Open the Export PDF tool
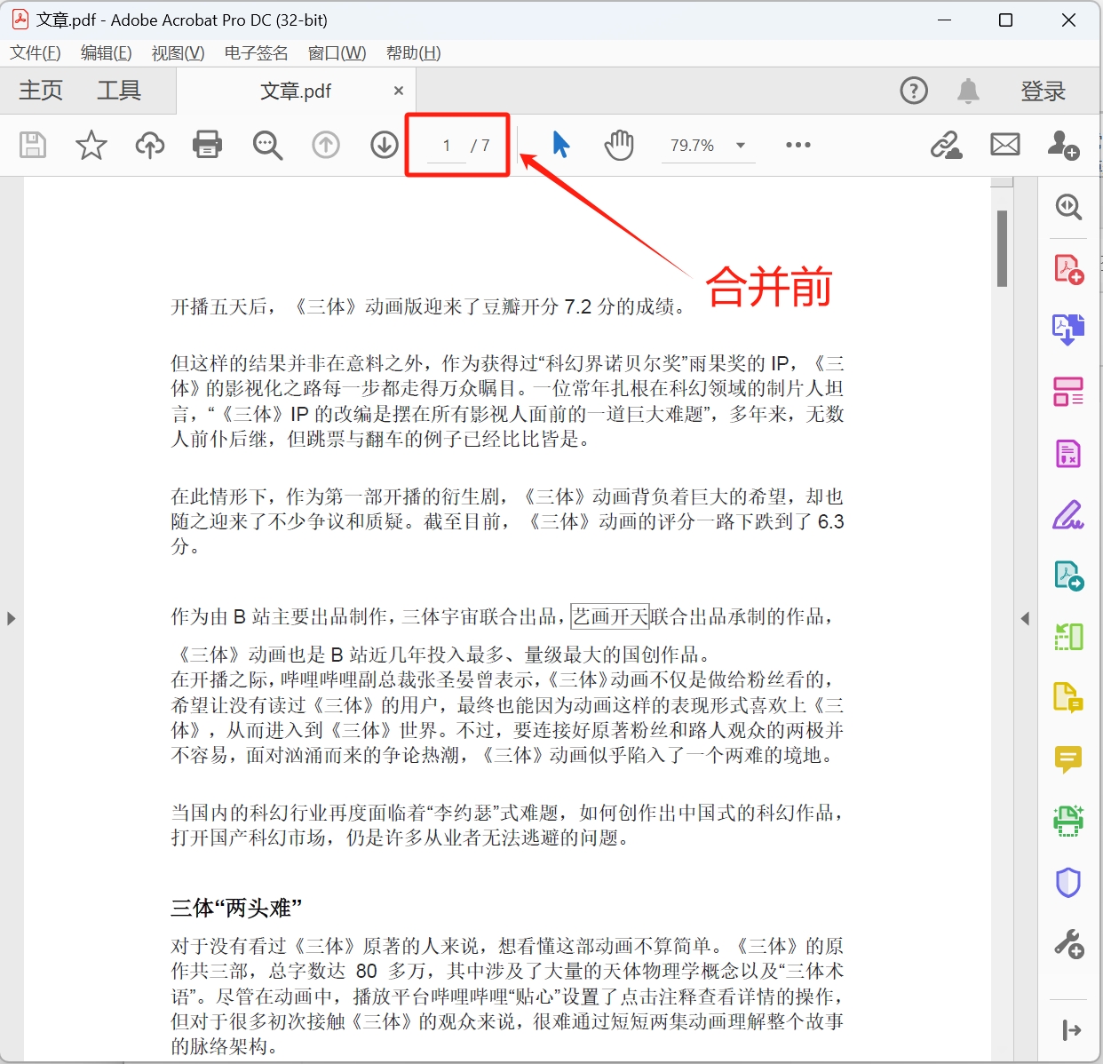Viewport: 1103px width, 1064px height. coord(1068,329)
